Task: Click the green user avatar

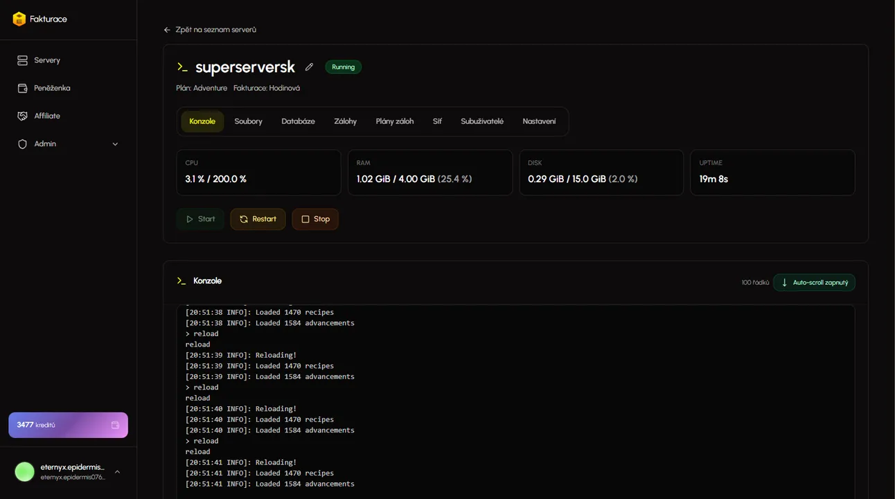Action: 25,472
